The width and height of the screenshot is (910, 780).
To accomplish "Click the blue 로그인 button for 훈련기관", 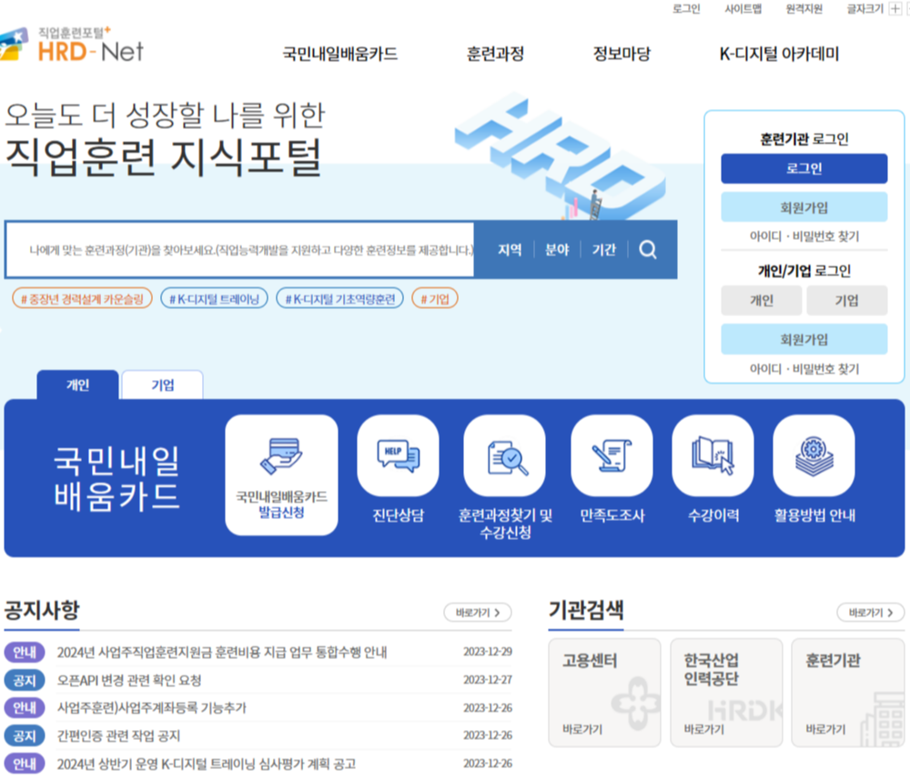I will [x=804, y=168].
